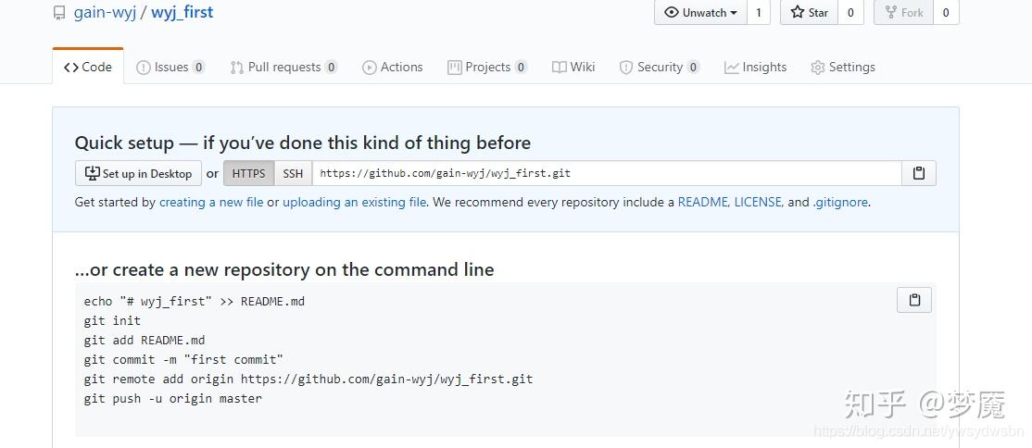Viewport: 1032px width, 448px height.
Task: Copy the command line snippet with clipboard icon
Action: (x=914, y=300)
